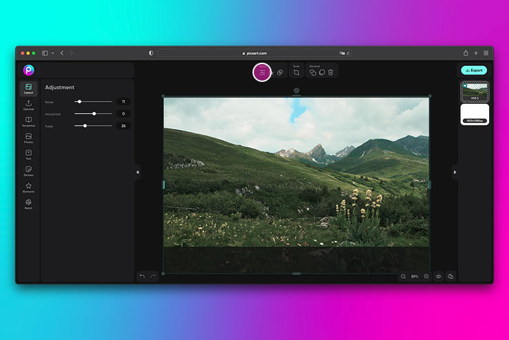
Task: Toggle the browser sidebar button
Action: coord(45,53)
